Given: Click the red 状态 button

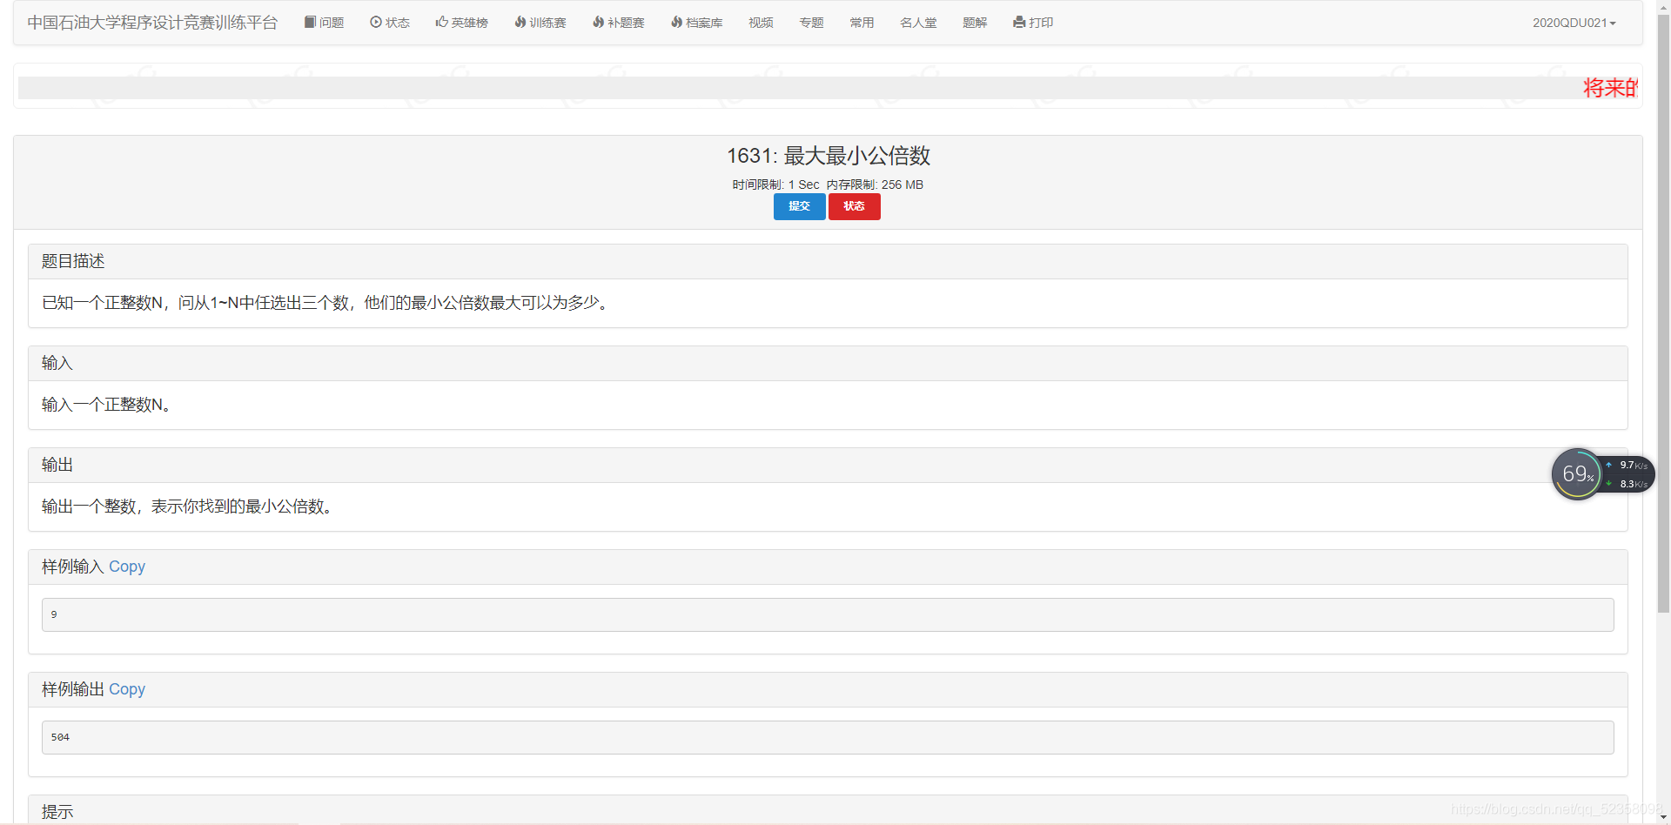Looking at the screenshot, I should [x=854, y=206].
